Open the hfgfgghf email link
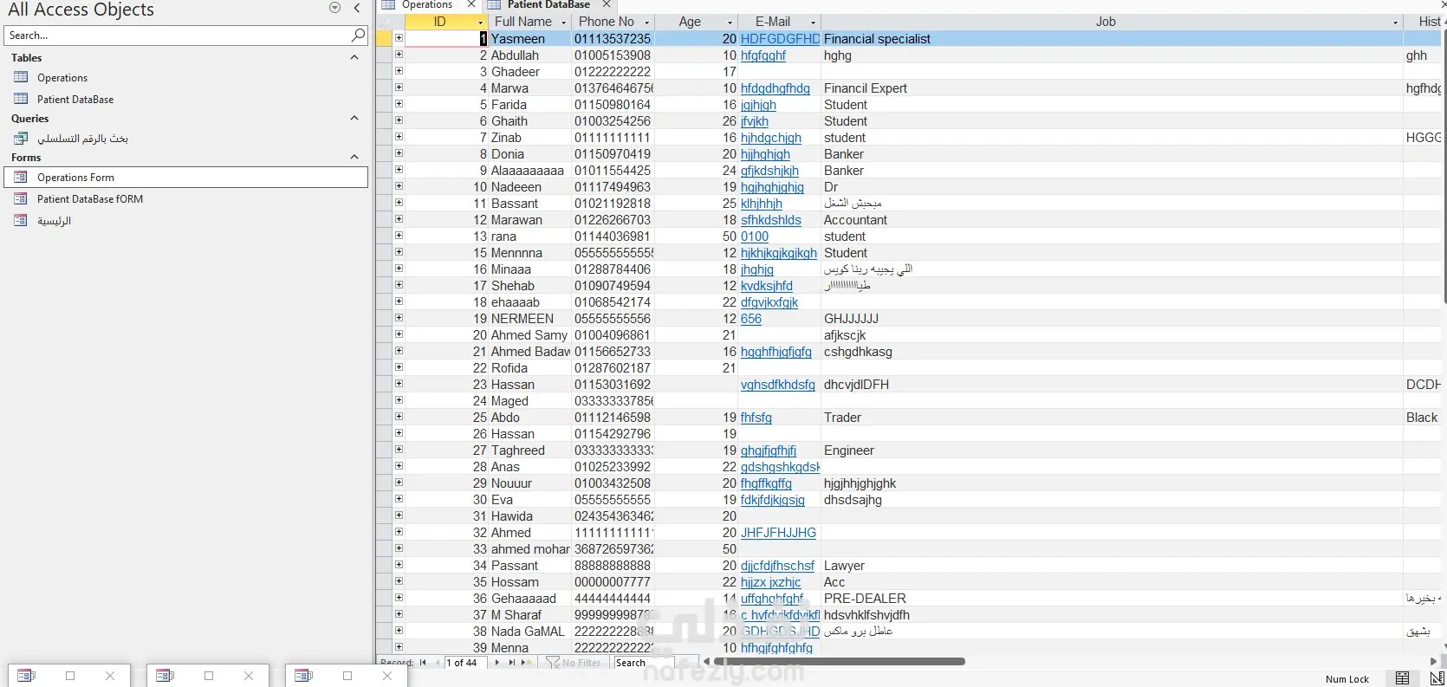Screen dimensions: 1447x687 (x=763, y=55)
